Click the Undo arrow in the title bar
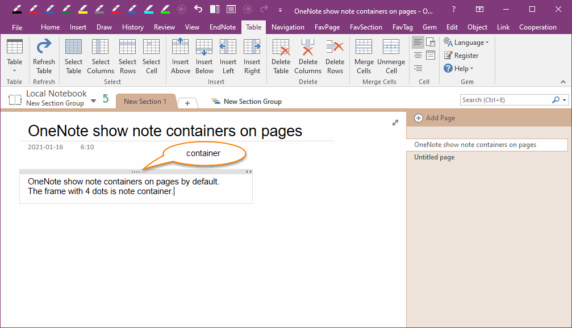This screenshot has width=572, height=328. click(x=198, y=9)
